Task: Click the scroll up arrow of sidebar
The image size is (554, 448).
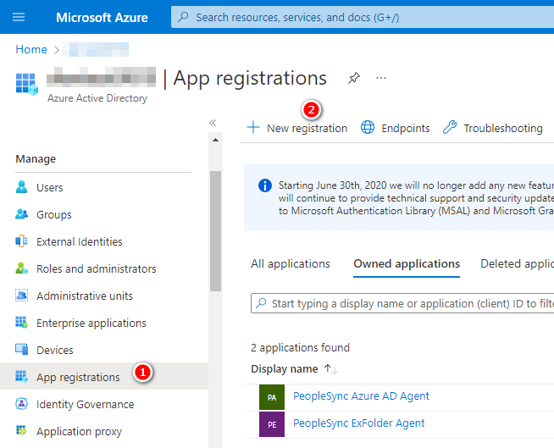Action: 215,140
